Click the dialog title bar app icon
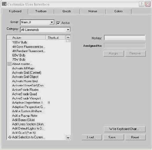This screenshot has width=152, height=150. [x=4, y=4]
